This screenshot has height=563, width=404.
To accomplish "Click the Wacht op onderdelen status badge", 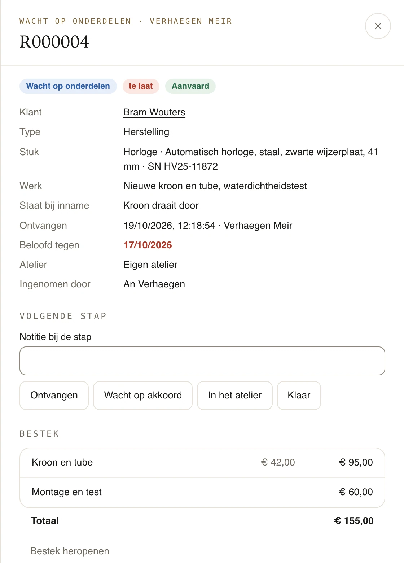I will pos(68,86).
